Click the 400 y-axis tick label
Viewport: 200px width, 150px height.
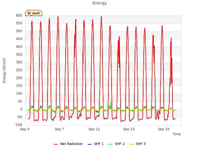pos(19,47)
